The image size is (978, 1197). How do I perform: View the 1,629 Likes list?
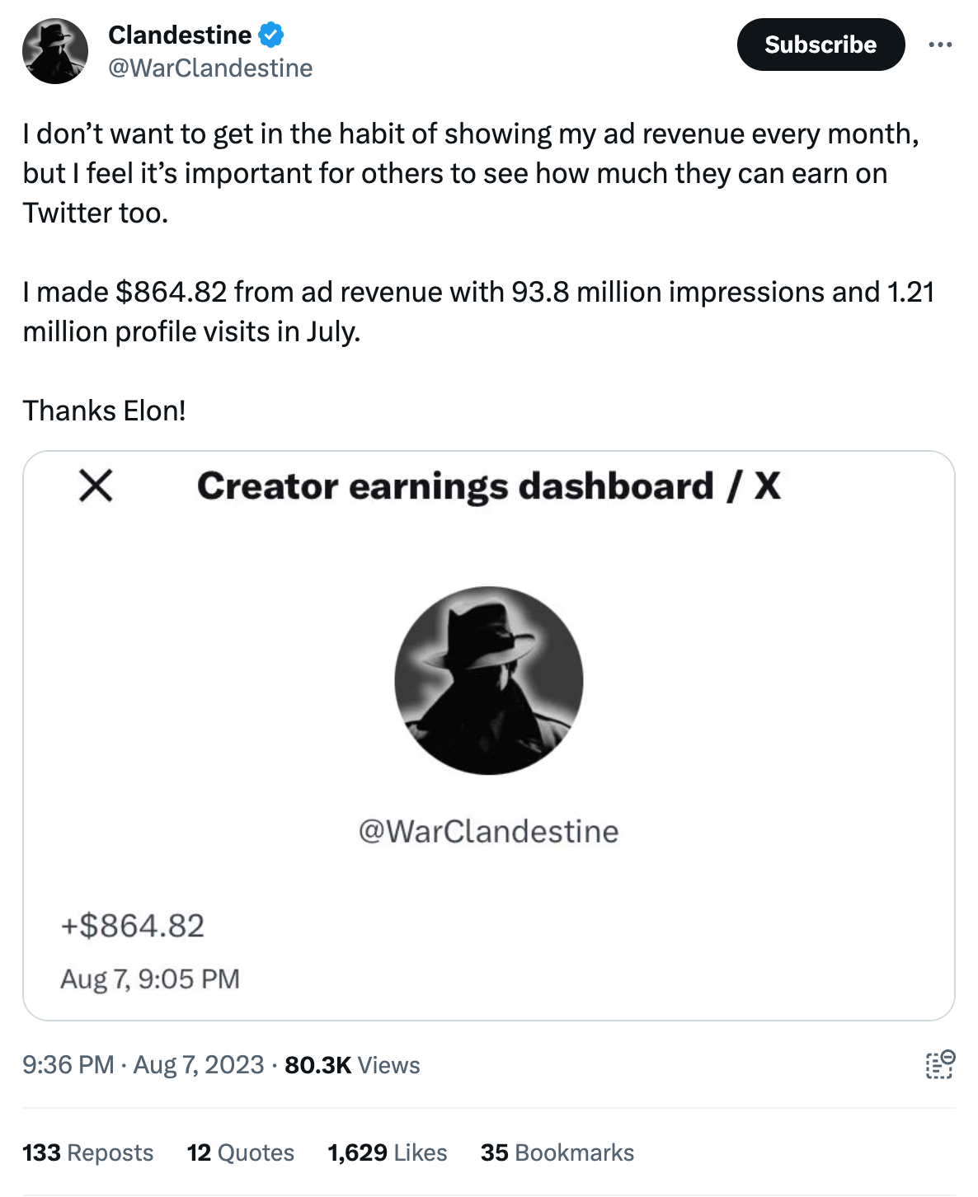pos(386,1152)
